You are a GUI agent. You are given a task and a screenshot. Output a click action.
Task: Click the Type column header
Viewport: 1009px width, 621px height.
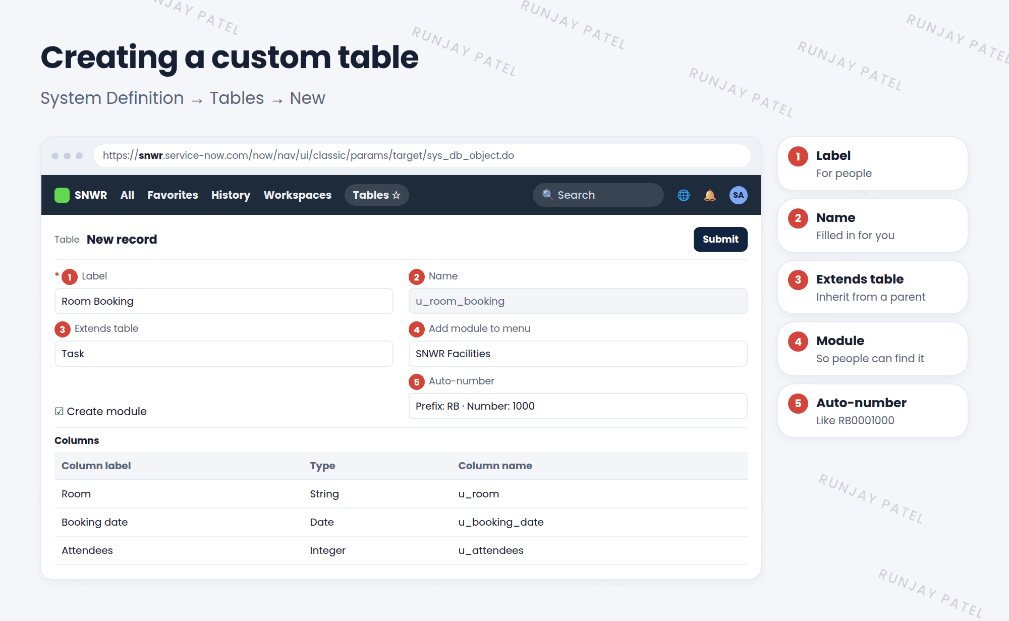coord(322,466)
